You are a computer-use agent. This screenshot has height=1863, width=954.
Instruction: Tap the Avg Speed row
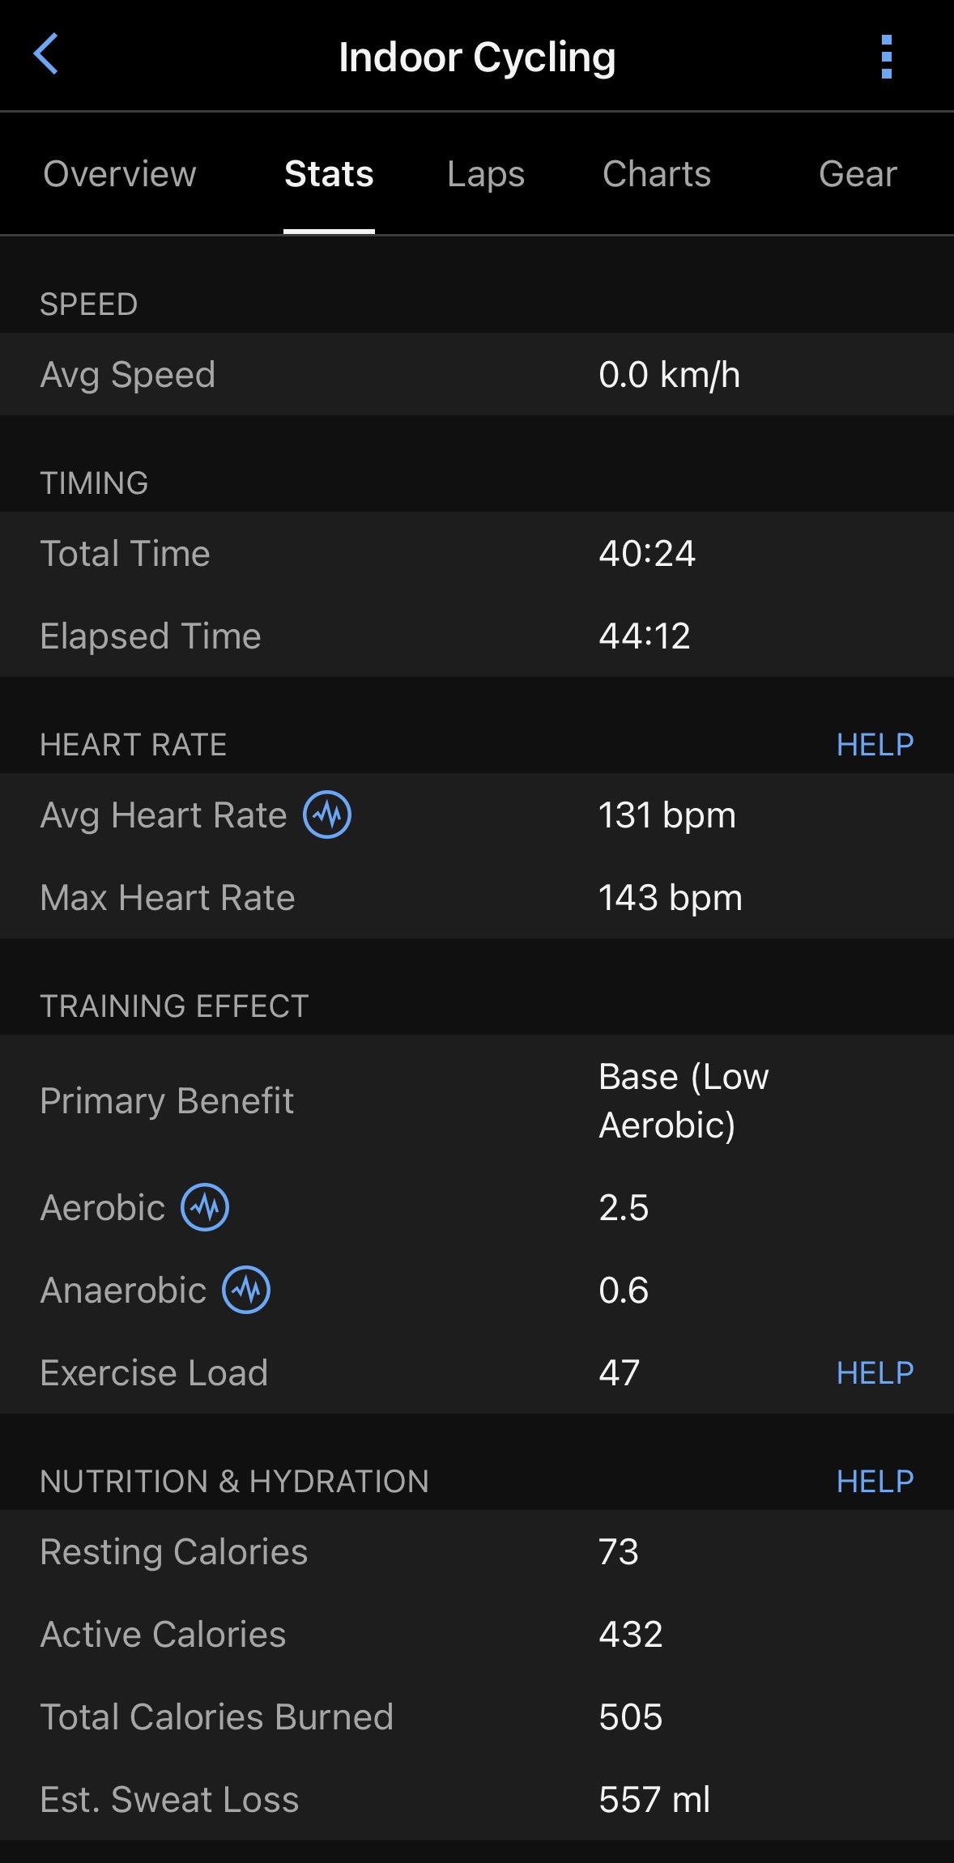[476, 375]
